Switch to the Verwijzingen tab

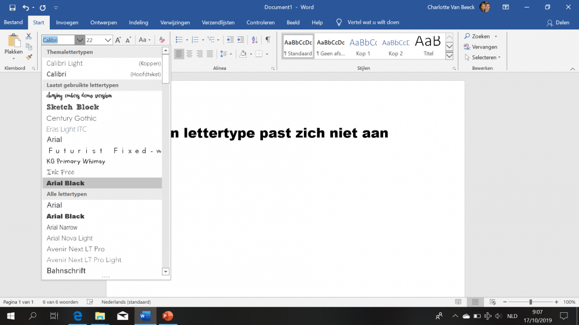pos(175,23)
